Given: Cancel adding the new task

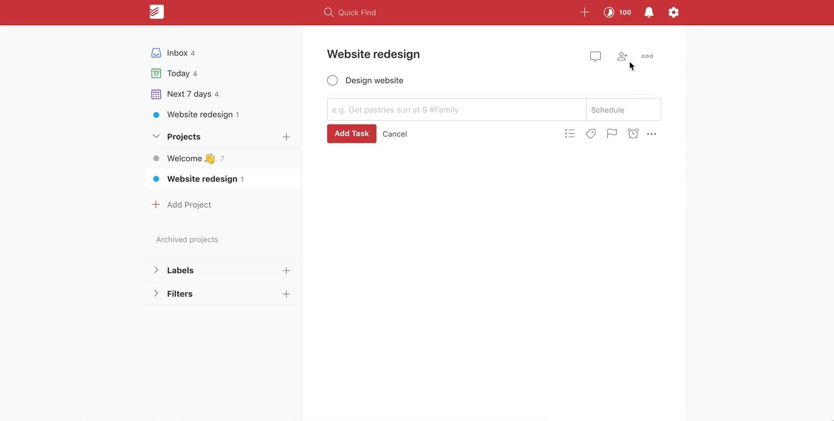Looking at the screenshot, I should (394, 134).
